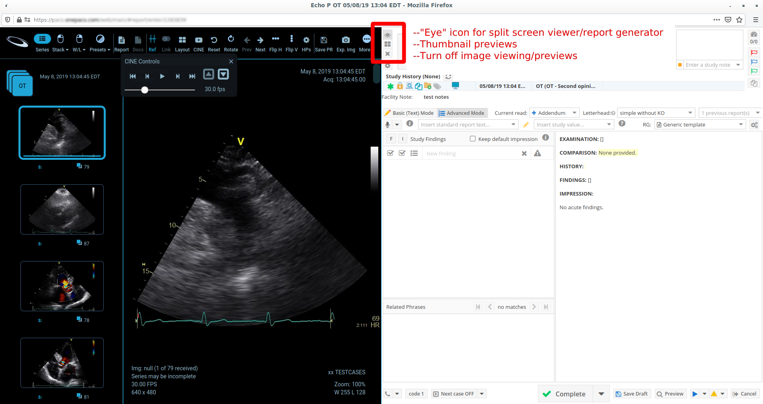This screenshot has height=404, width=763.
Task: Click the New finding input field
Action: point(472,153)
